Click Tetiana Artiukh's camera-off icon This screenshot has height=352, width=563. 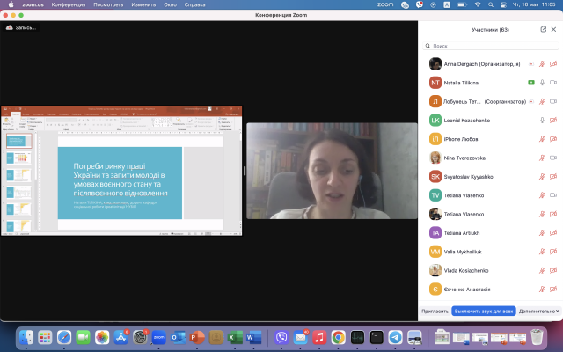[x=553, y=232]
